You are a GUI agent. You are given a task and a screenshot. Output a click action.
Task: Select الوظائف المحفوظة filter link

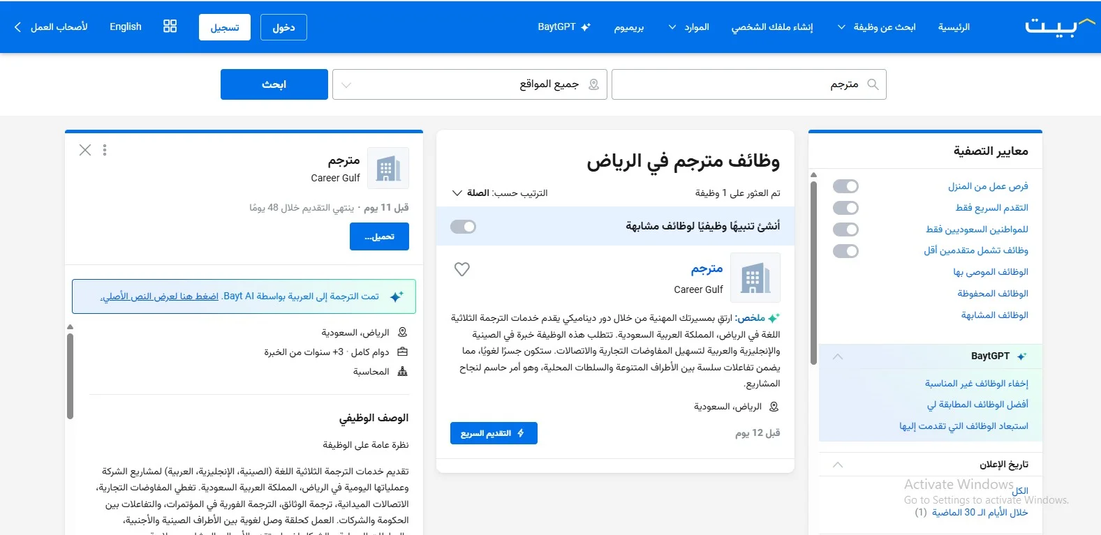tap(993, 294)
